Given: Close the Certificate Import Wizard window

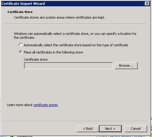Looking at the screenshot, I should coord(147,4).
